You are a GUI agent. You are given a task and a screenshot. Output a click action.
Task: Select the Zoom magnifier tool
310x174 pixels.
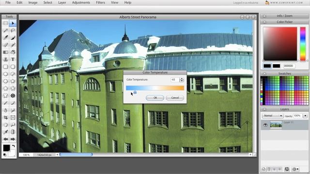tap(13, 125)
